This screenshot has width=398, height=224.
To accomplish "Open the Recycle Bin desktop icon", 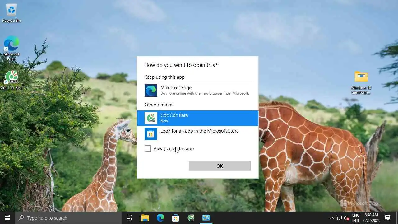I will point(12,13).
